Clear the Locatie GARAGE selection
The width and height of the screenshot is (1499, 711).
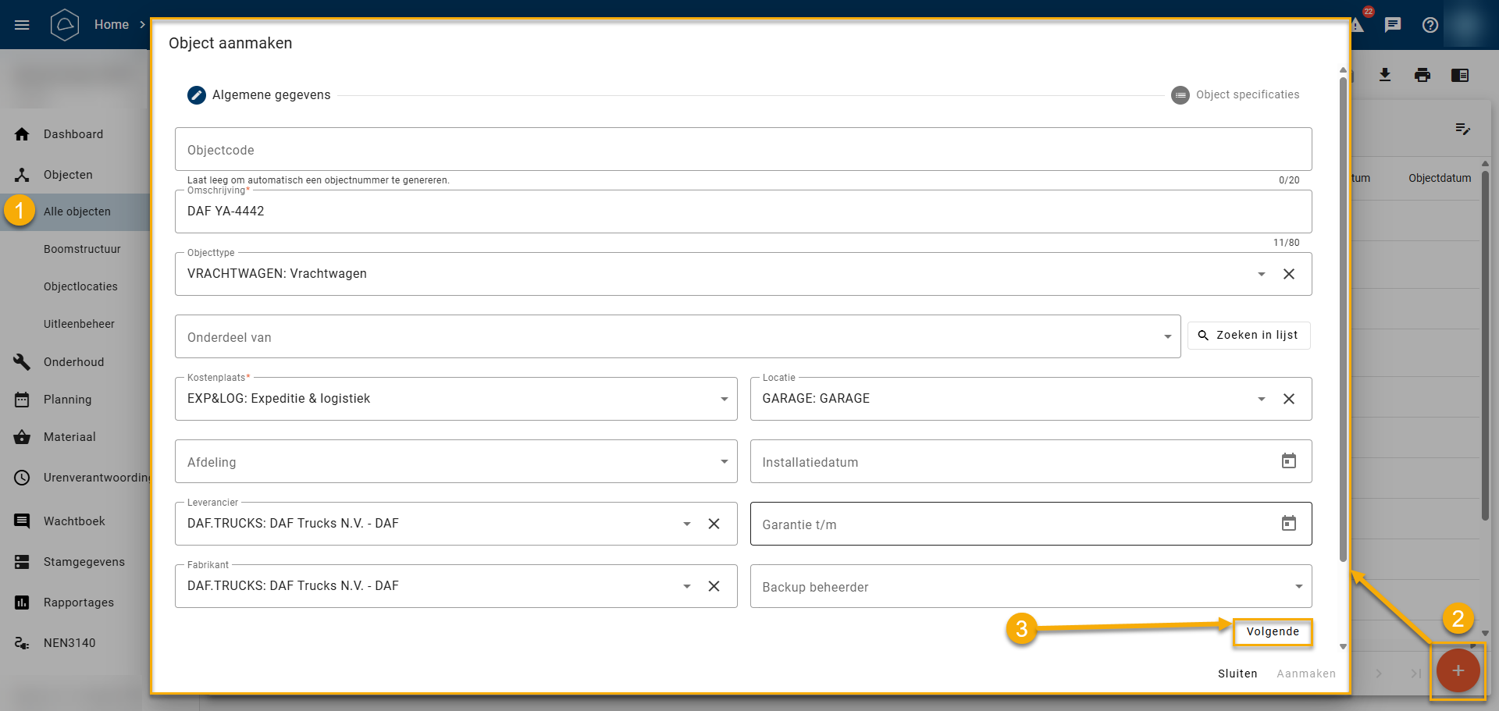1288,399
